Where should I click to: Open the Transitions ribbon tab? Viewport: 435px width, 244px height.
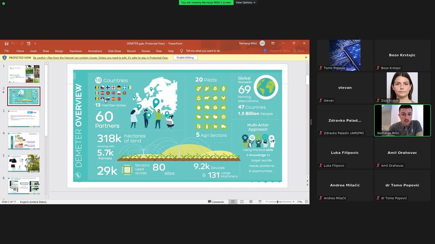(76, 51)
